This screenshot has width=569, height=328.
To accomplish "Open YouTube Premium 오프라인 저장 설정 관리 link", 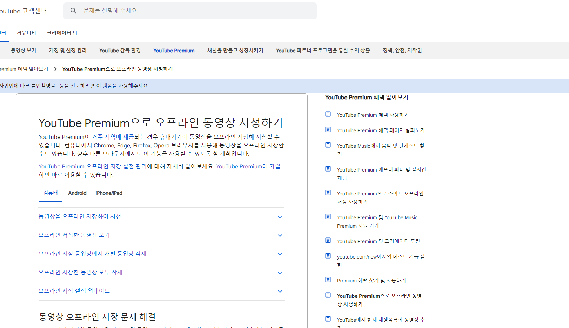I will click(x=93, y=166).
